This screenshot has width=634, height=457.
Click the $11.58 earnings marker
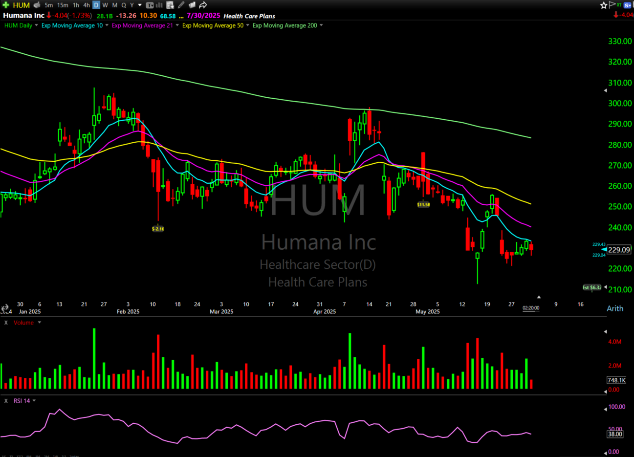423,205
